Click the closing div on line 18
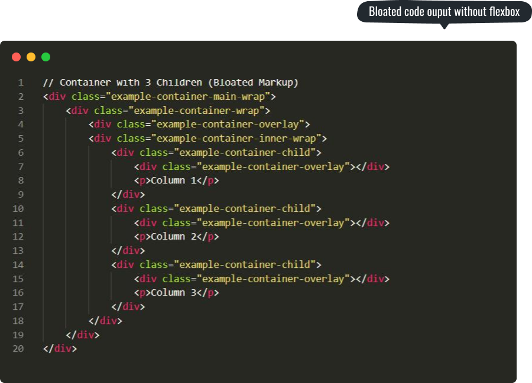 coord(105,320)
